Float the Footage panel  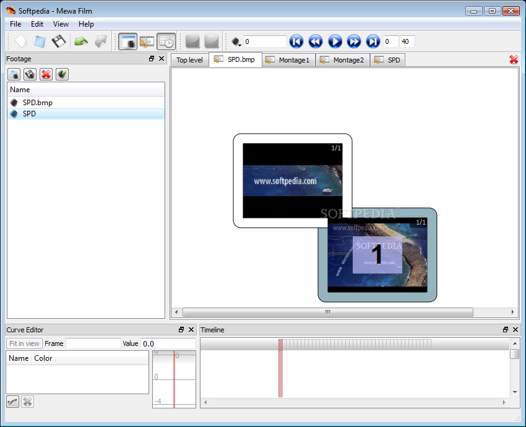tap(152, 59)
